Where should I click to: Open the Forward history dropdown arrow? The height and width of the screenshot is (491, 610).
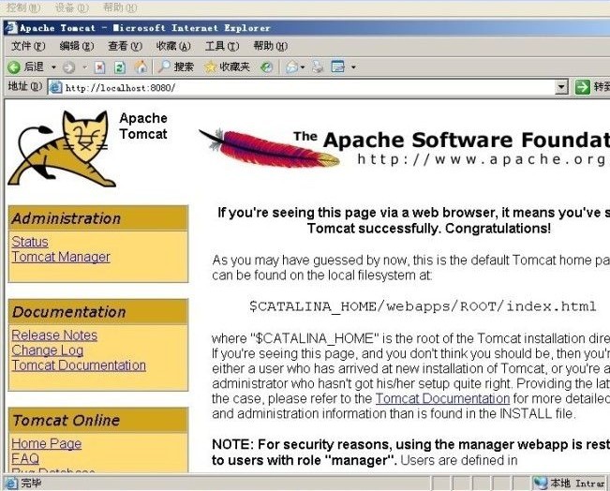click(84, 67)
